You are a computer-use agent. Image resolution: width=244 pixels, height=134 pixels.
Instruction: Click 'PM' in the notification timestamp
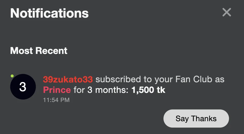[65, 100]
